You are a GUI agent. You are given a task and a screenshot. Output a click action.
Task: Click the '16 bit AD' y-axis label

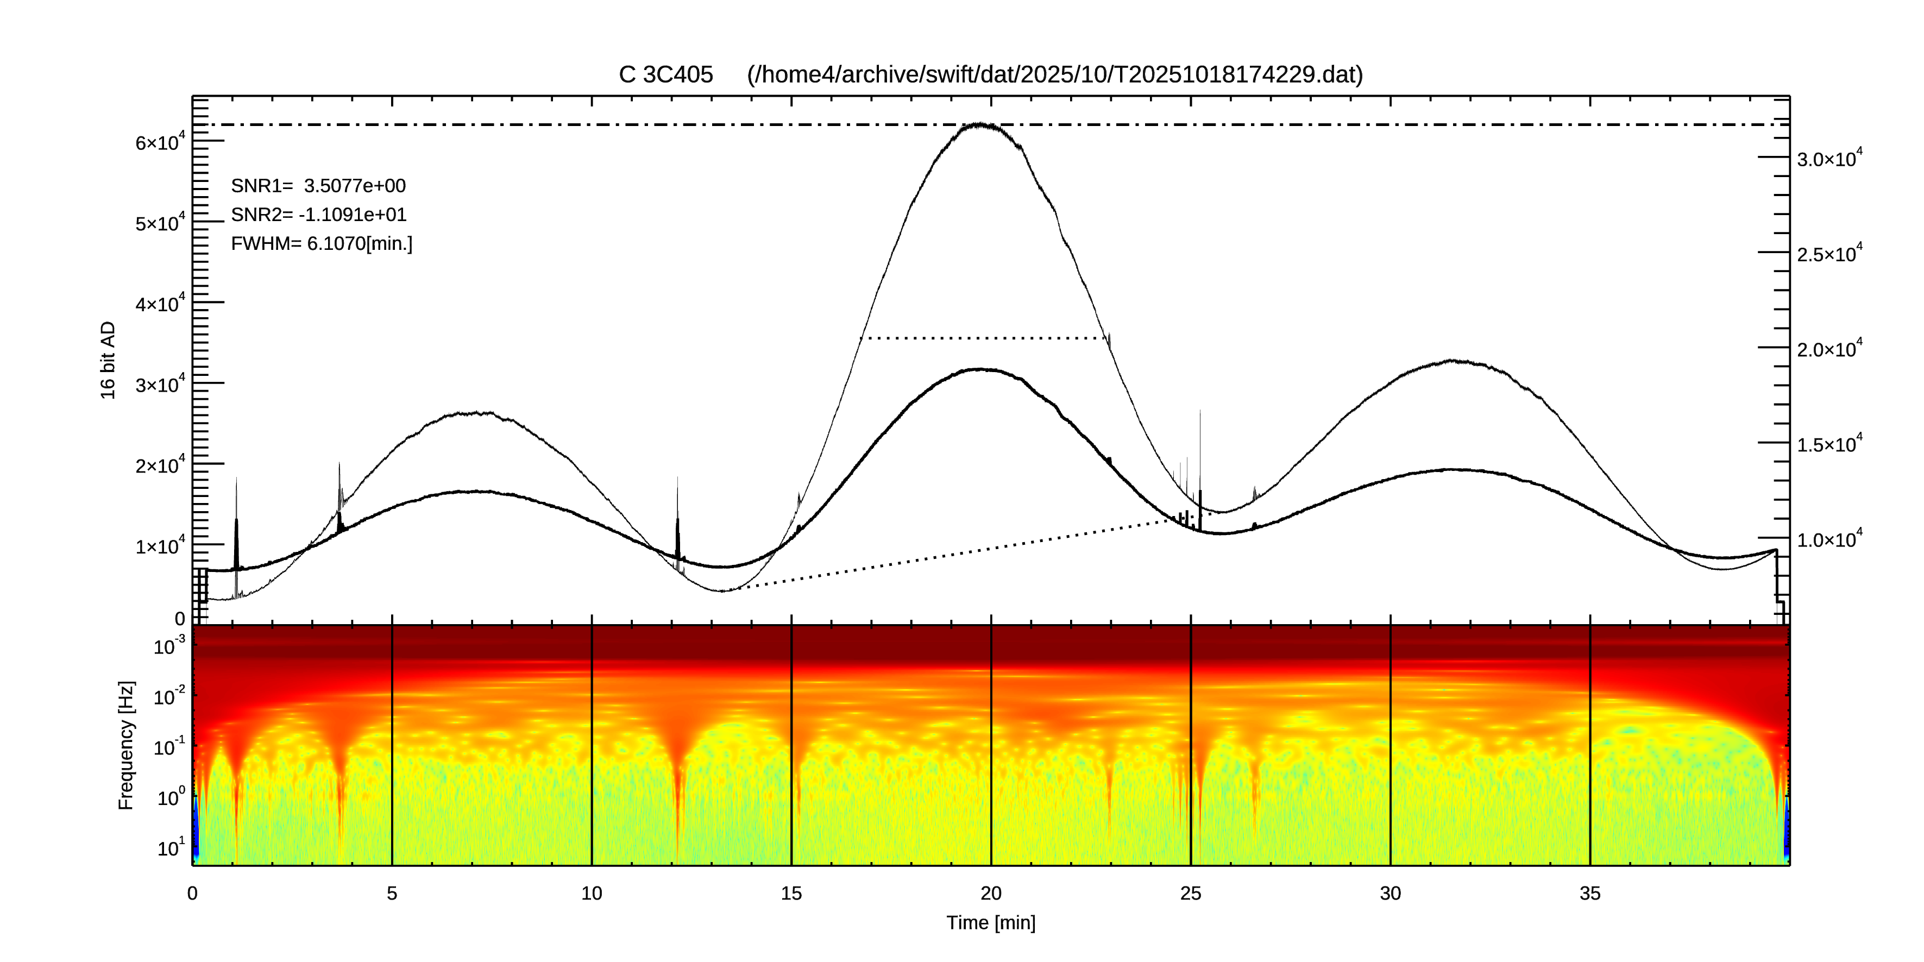tap(108, 360)
